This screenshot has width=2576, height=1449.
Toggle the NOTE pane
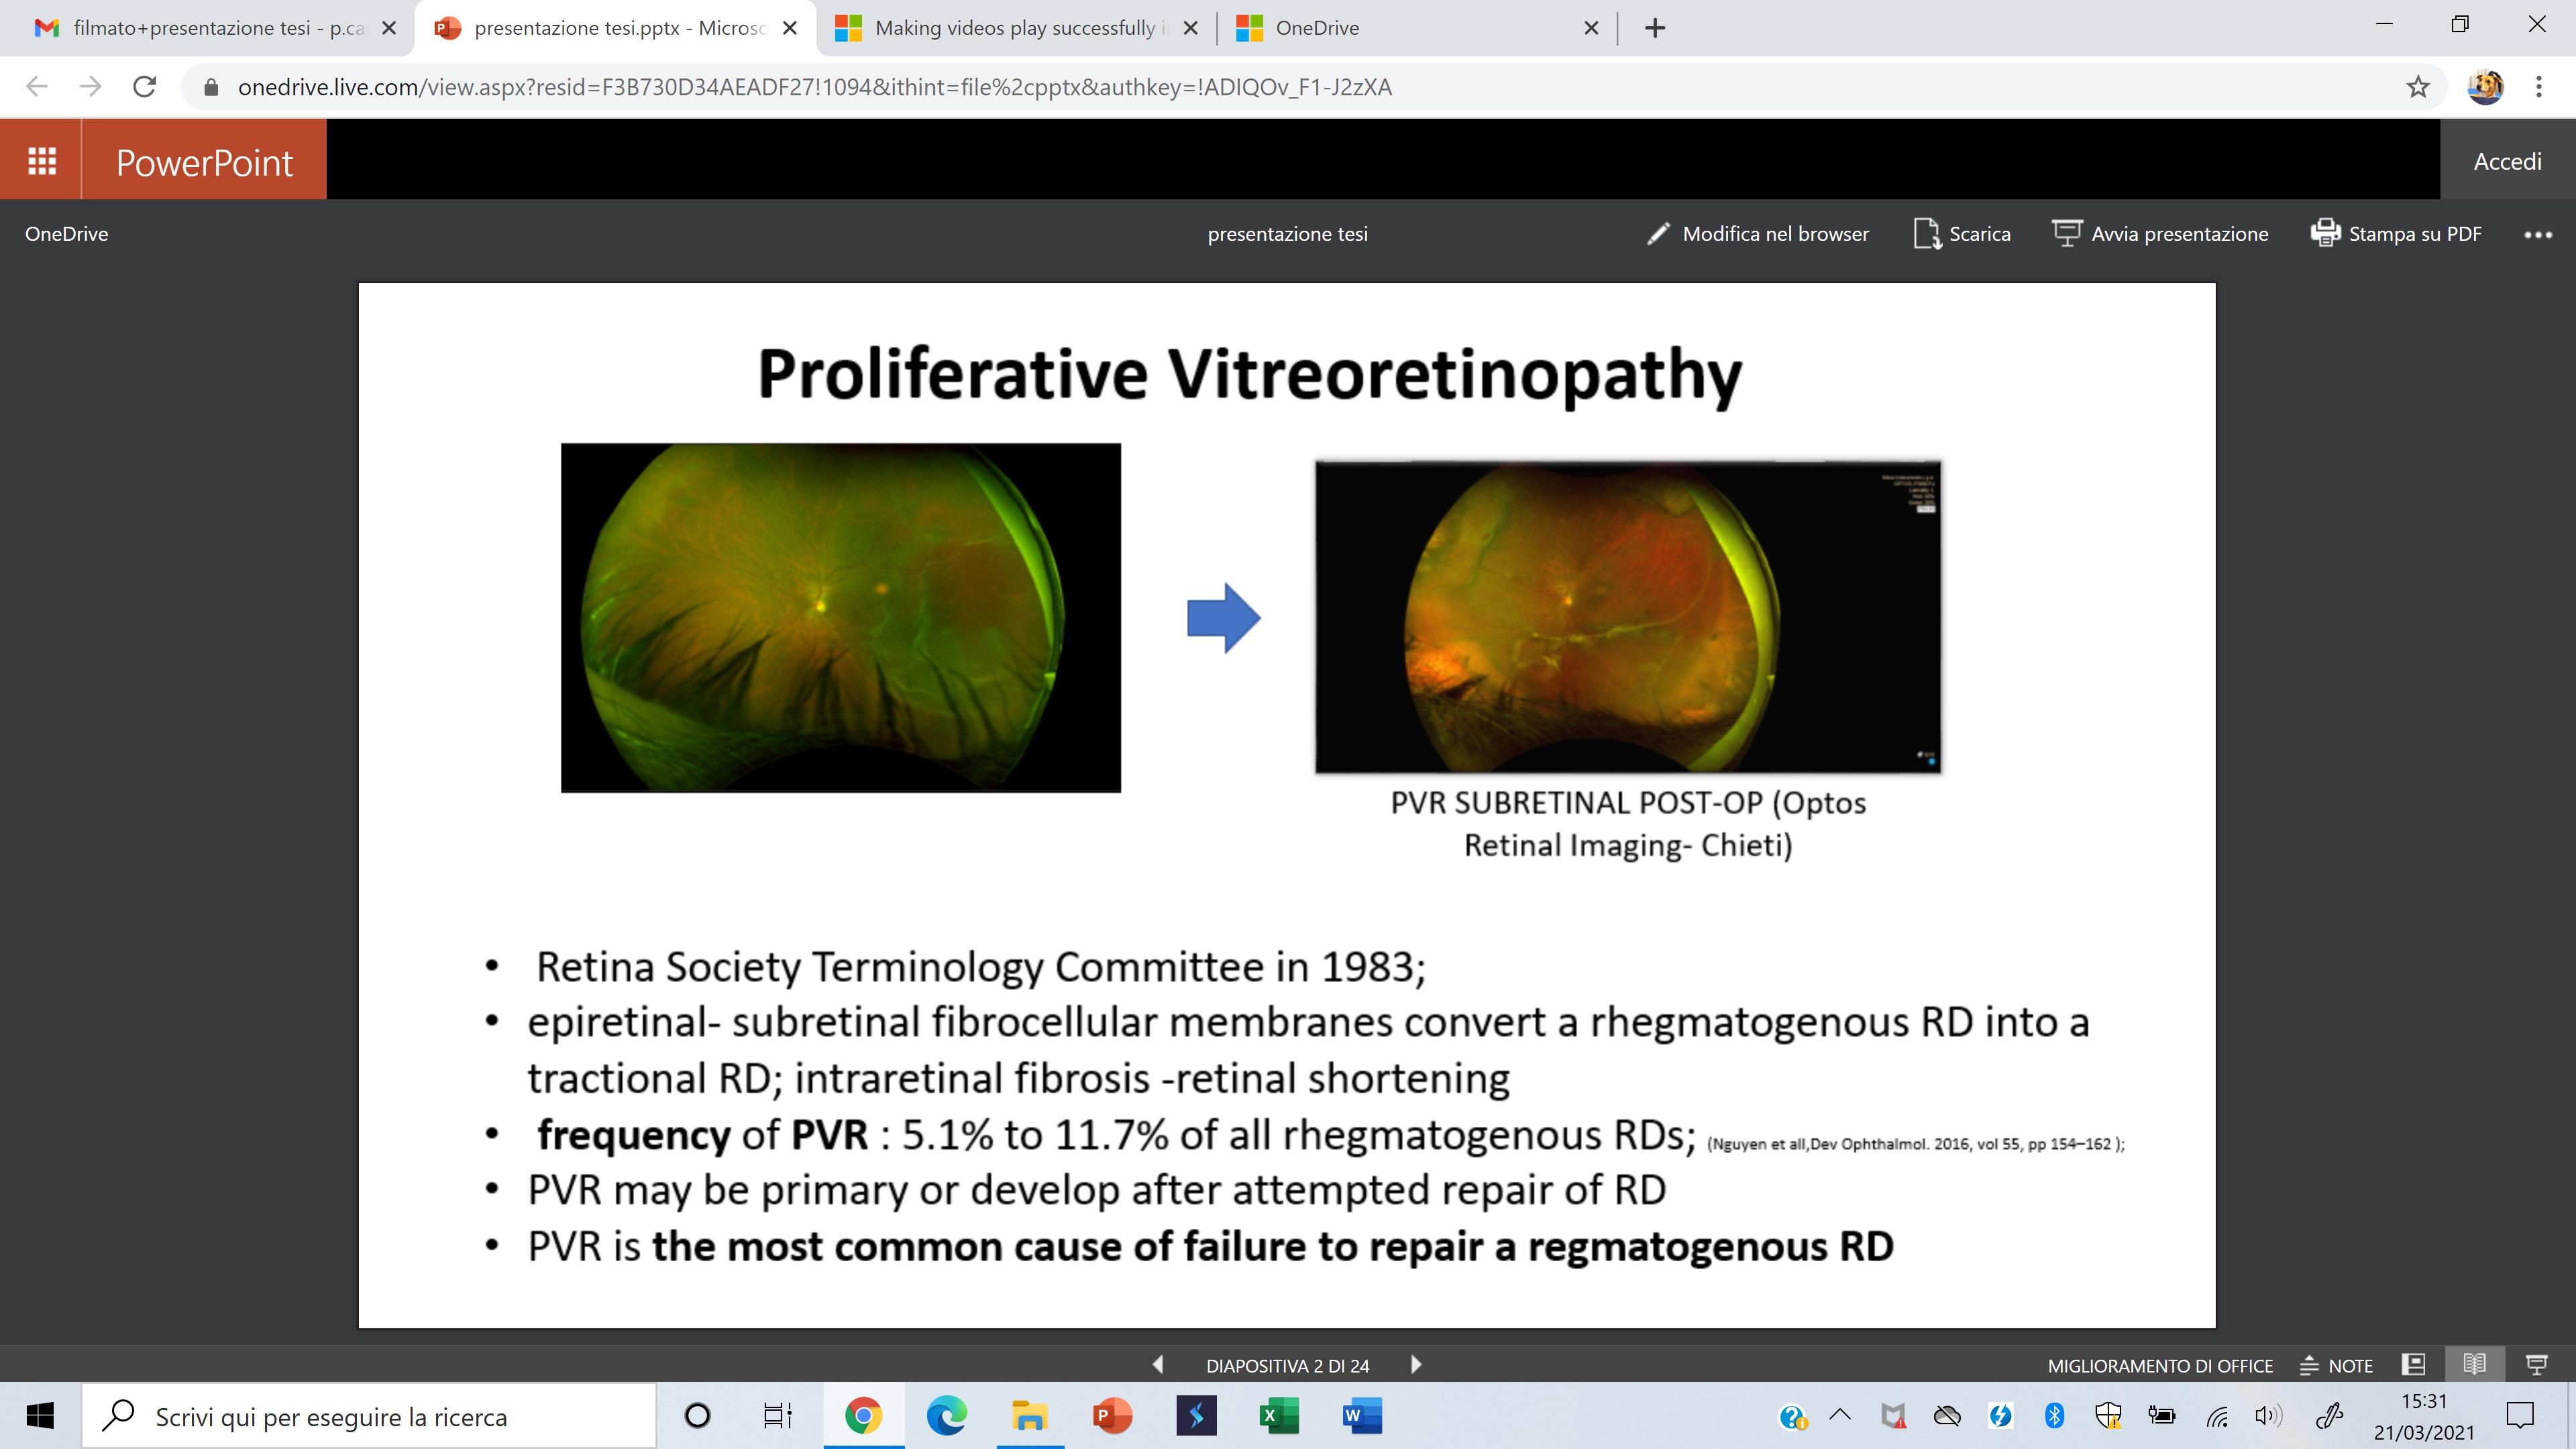(x=2336, y=1365)
